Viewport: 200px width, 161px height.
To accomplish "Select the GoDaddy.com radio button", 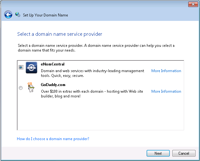I will (x=21, y=88).
